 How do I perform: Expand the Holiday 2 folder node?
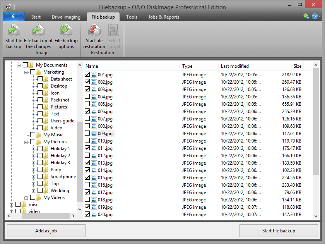point(33,156)
